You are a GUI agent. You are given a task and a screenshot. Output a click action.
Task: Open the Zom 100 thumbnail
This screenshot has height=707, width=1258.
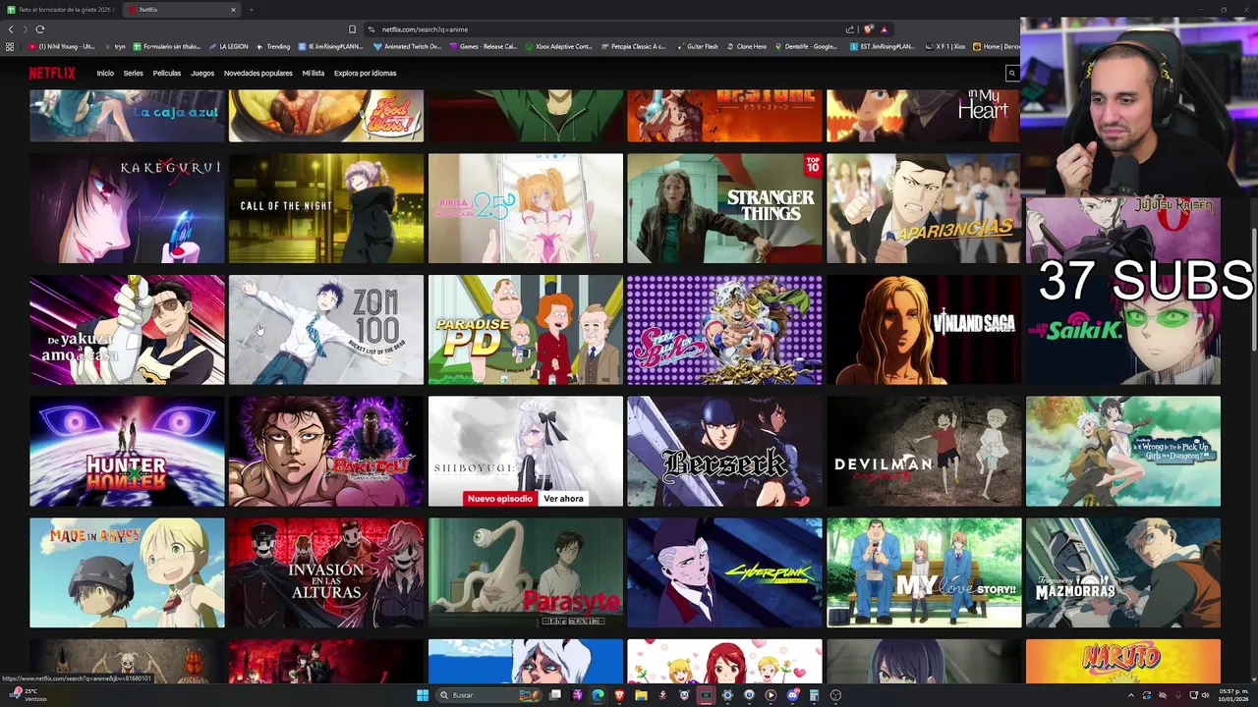(x=326, y=330)
